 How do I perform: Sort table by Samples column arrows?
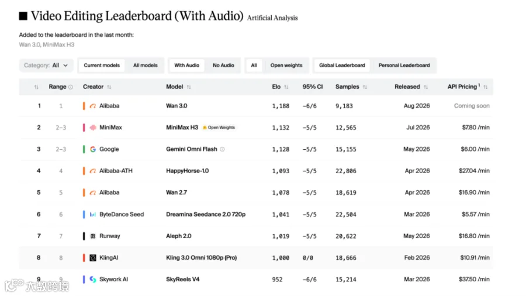coord(365,87)
